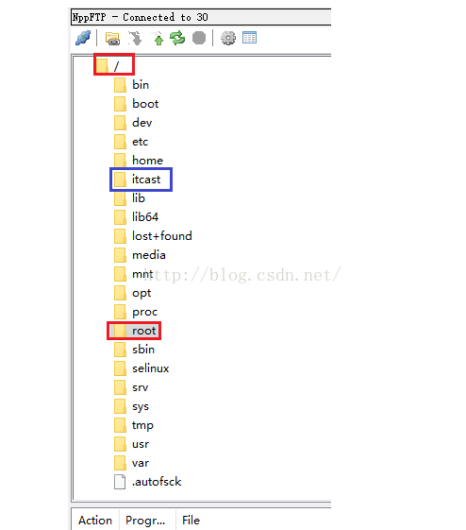
Task: Select the selinux folder
Action: point(141,368)
